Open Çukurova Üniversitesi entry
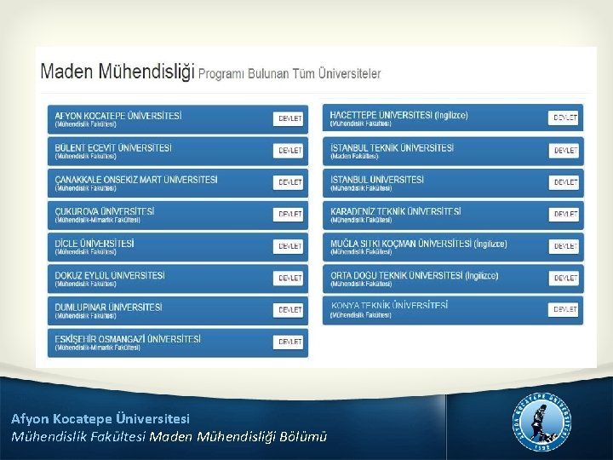The height and width of the screenshot is (460, 613). pos(178,216)
